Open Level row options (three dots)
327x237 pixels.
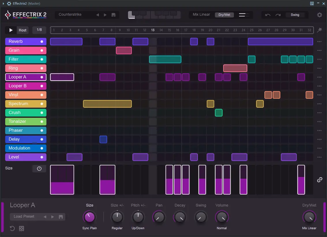pos(319,157)
